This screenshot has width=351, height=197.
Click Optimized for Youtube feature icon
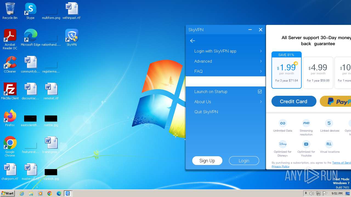click(306, 144)
